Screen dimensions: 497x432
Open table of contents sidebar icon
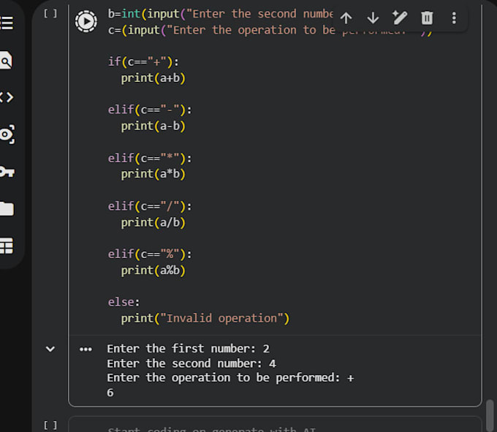(x=7, y=23)
